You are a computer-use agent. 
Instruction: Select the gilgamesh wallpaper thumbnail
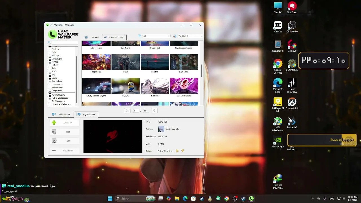(x=96, y=62)
